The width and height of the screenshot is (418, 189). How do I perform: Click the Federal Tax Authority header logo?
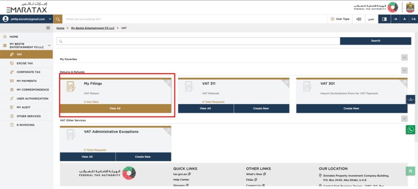(376, 7)
